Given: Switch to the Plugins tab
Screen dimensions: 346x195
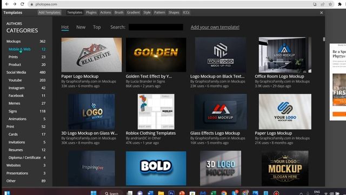Looking at the screenshot, I should 91,12.
